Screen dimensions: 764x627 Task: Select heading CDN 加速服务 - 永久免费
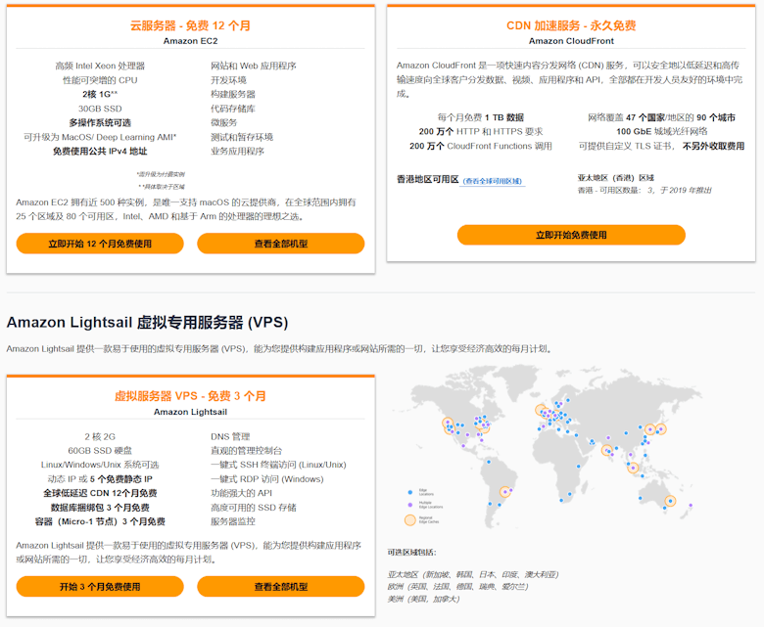click(571, 25)
